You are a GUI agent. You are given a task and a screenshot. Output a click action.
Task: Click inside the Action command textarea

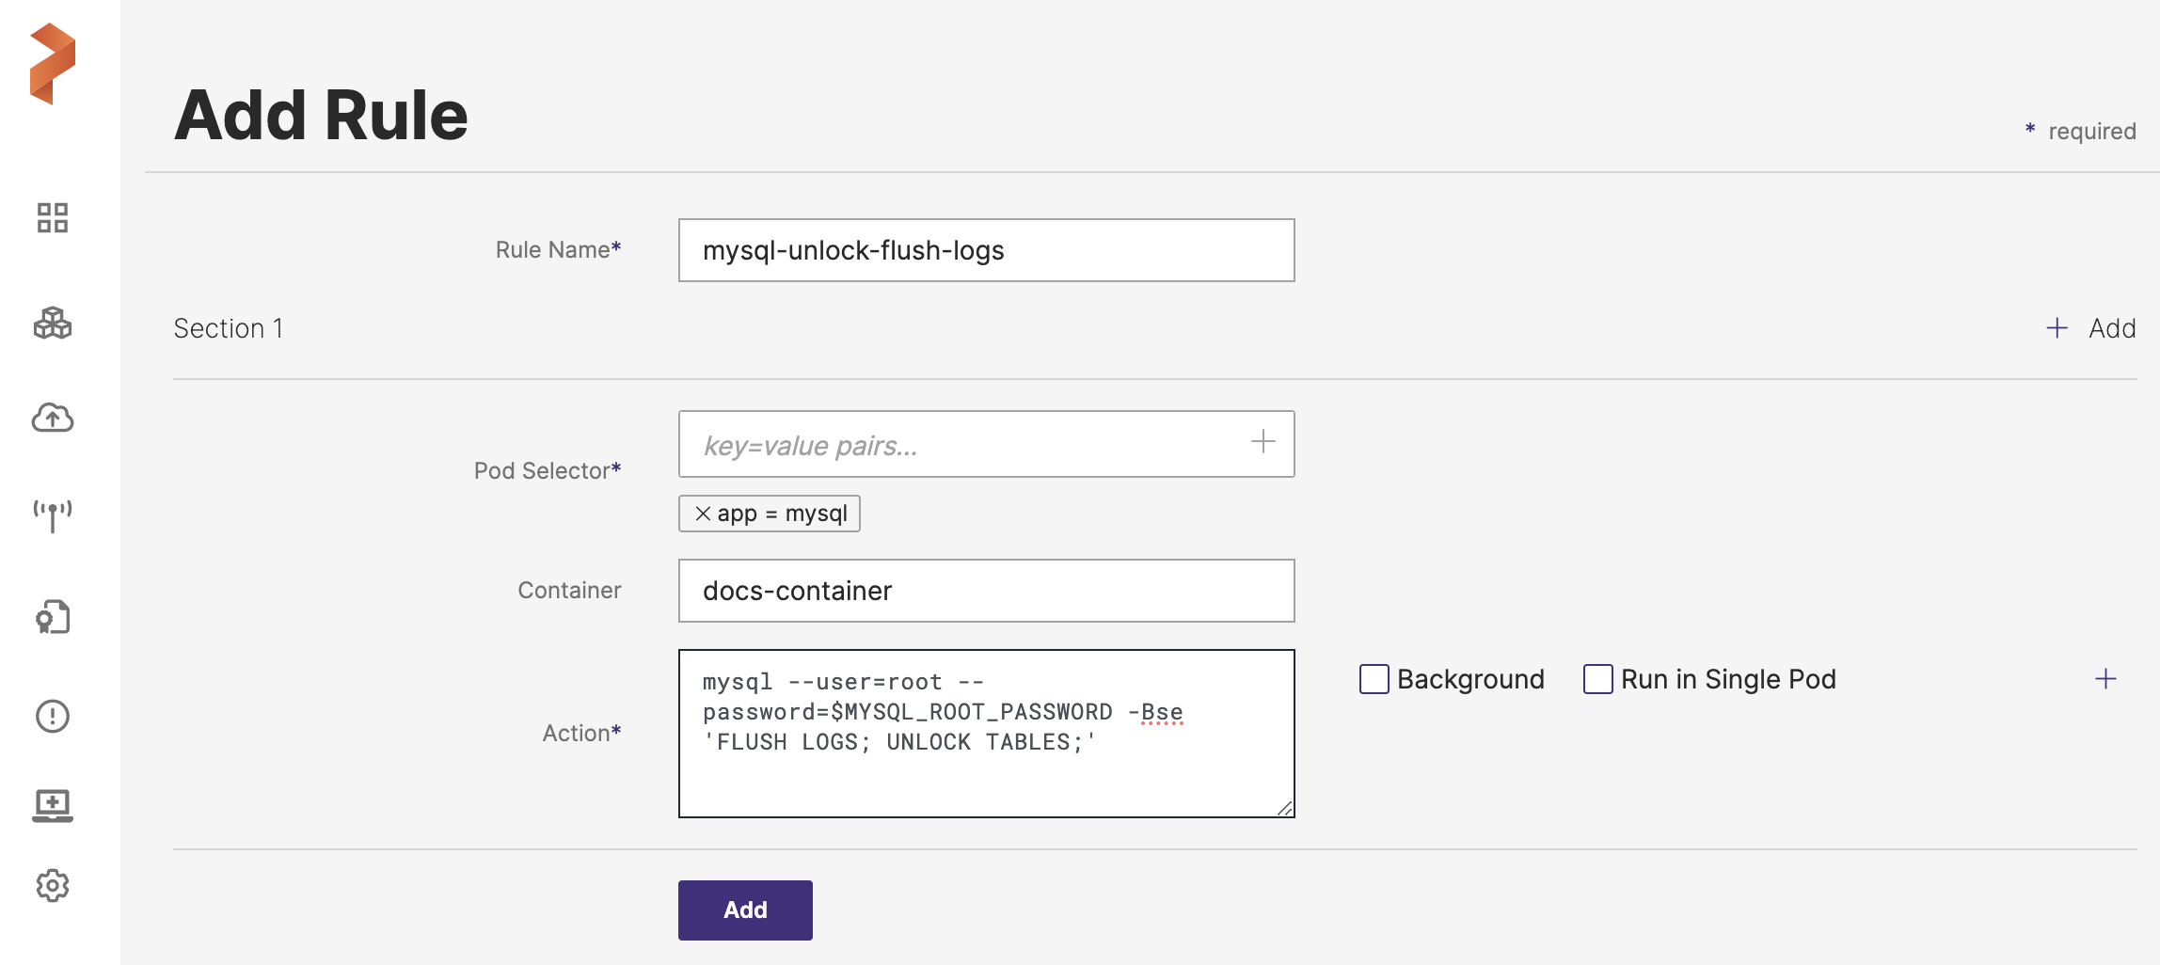[986, 771]
